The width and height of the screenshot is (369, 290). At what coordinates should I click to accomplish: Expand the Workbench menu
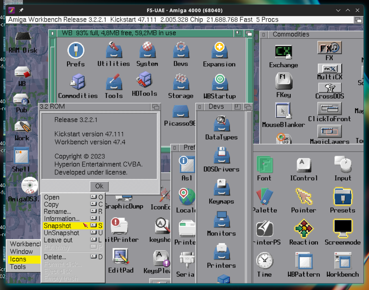point(25,244)
